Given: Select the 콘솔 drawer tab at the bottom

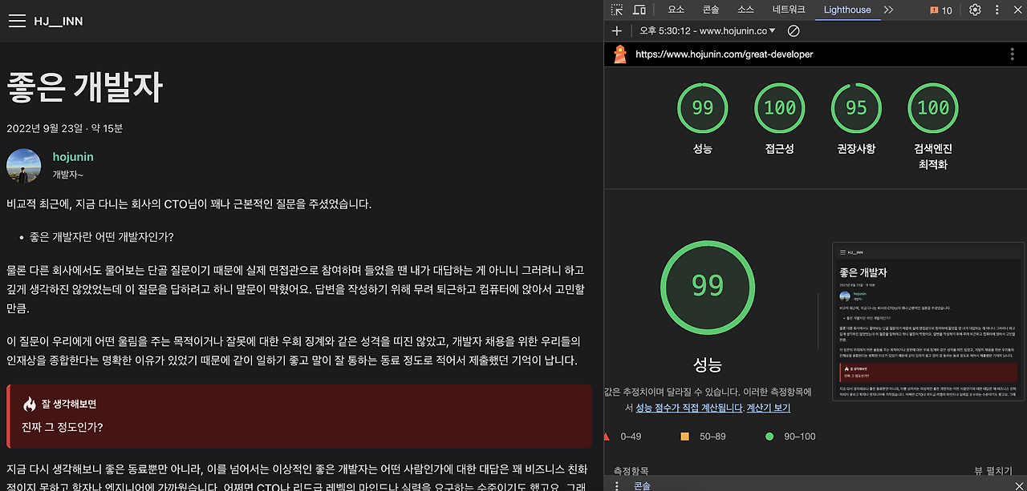Looking at the screenshot, I should [643, 485].
